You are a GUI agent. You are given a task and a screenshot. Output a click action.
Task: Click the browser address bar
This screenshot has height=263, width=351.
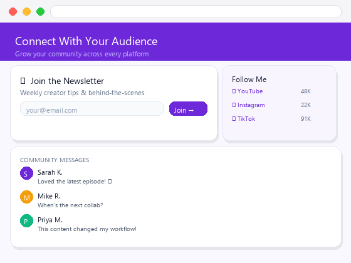(196, 12)
